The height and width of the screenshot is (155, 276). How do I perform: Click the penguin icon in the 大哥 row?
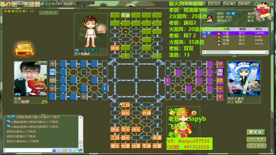coord(219,37)
